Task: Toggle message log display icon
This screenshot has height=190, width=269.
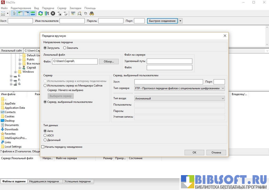Action: click(x=15, y=14)
